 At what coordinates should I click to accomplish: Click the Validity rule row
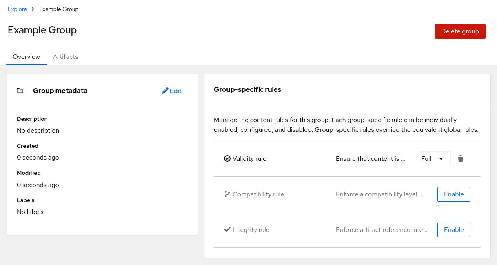tap(250, 158)
